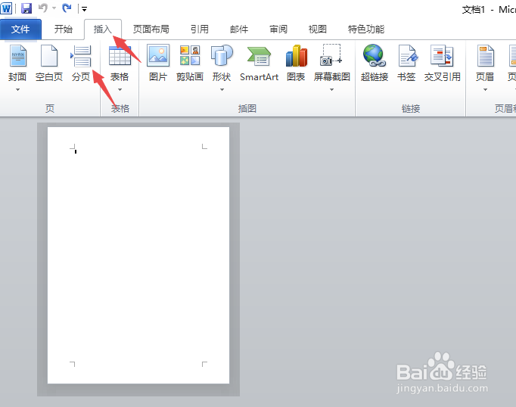Click the 表格 table icon

120,56
